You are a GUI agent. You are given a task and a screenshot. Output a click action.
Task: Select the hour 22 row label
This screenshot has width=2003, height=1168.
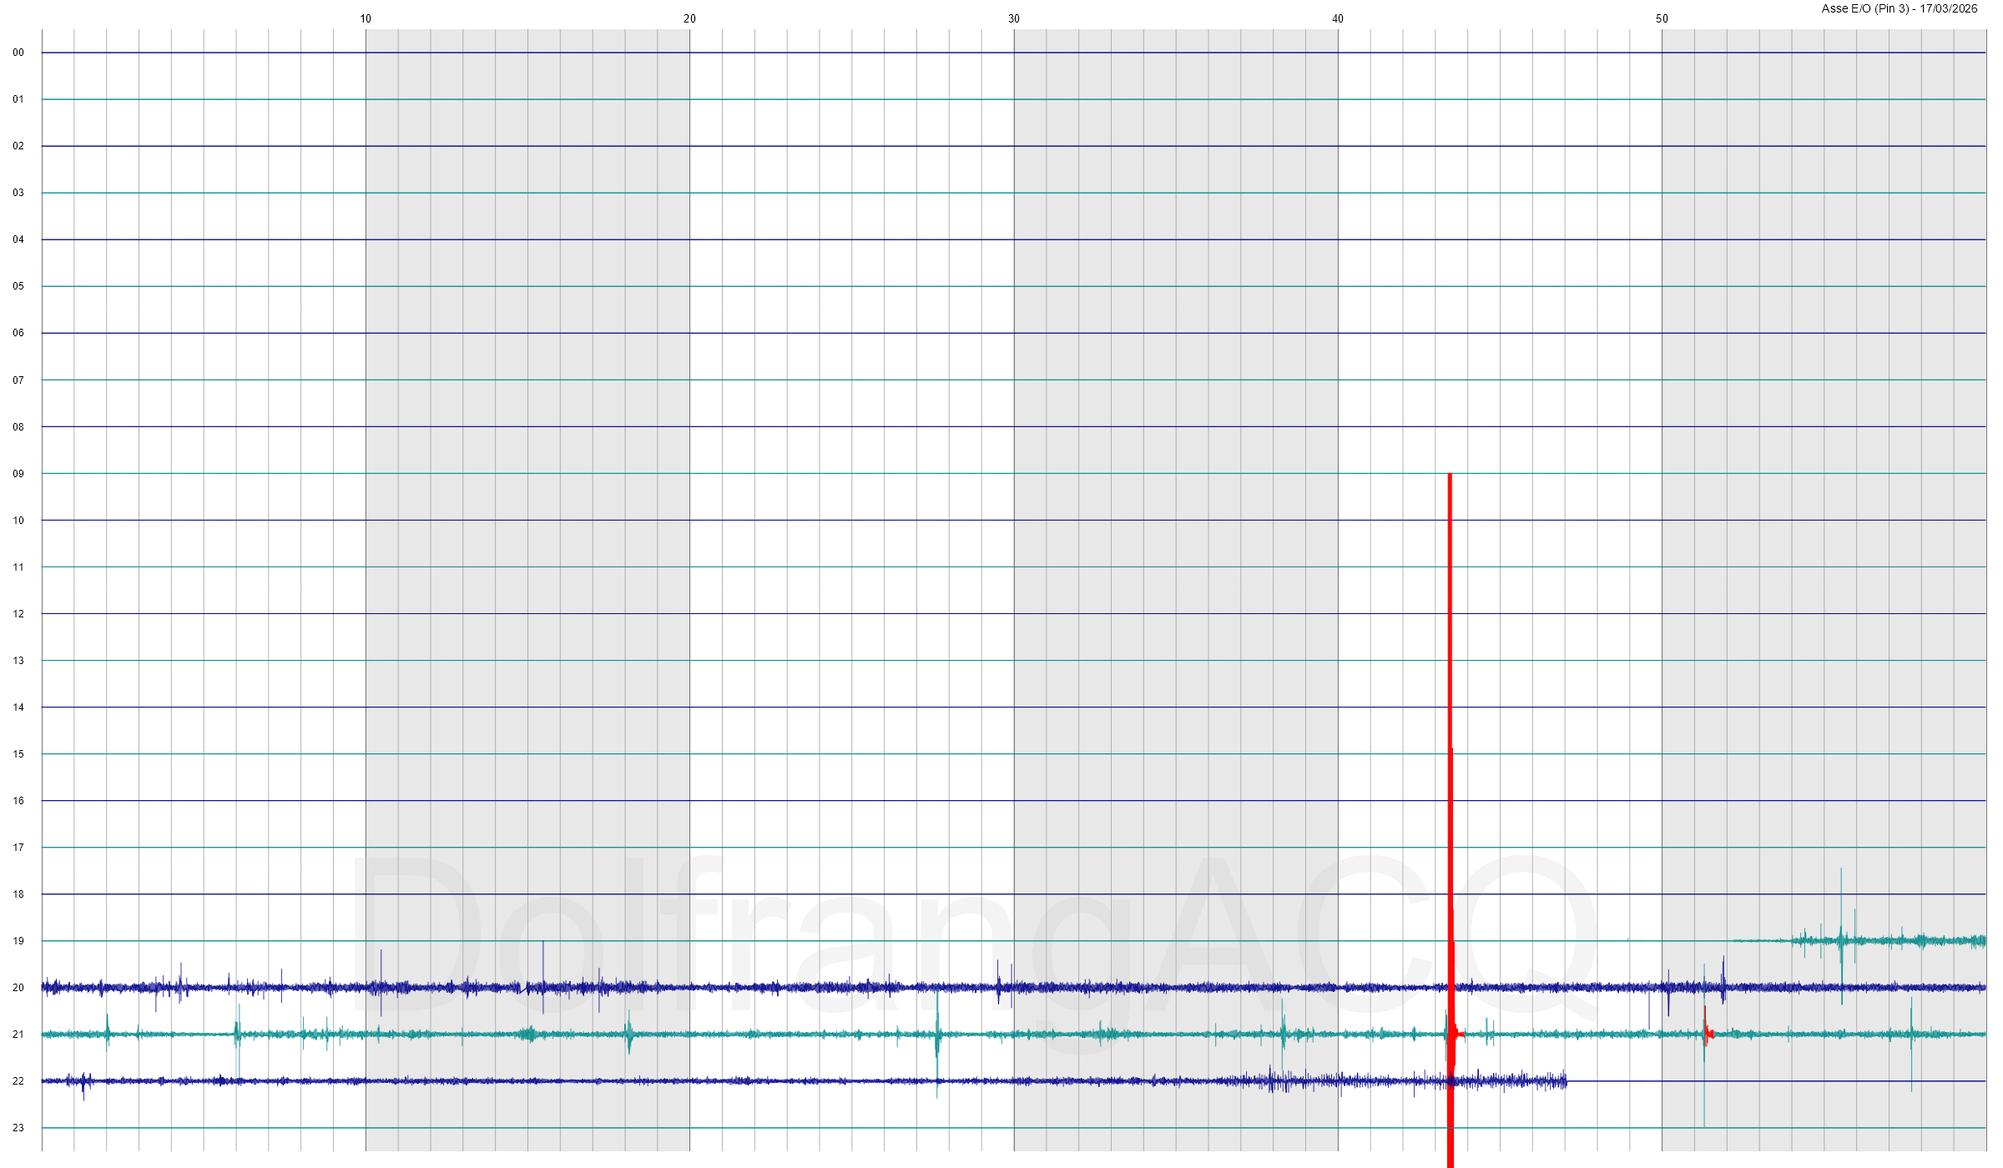point(18,1081)
